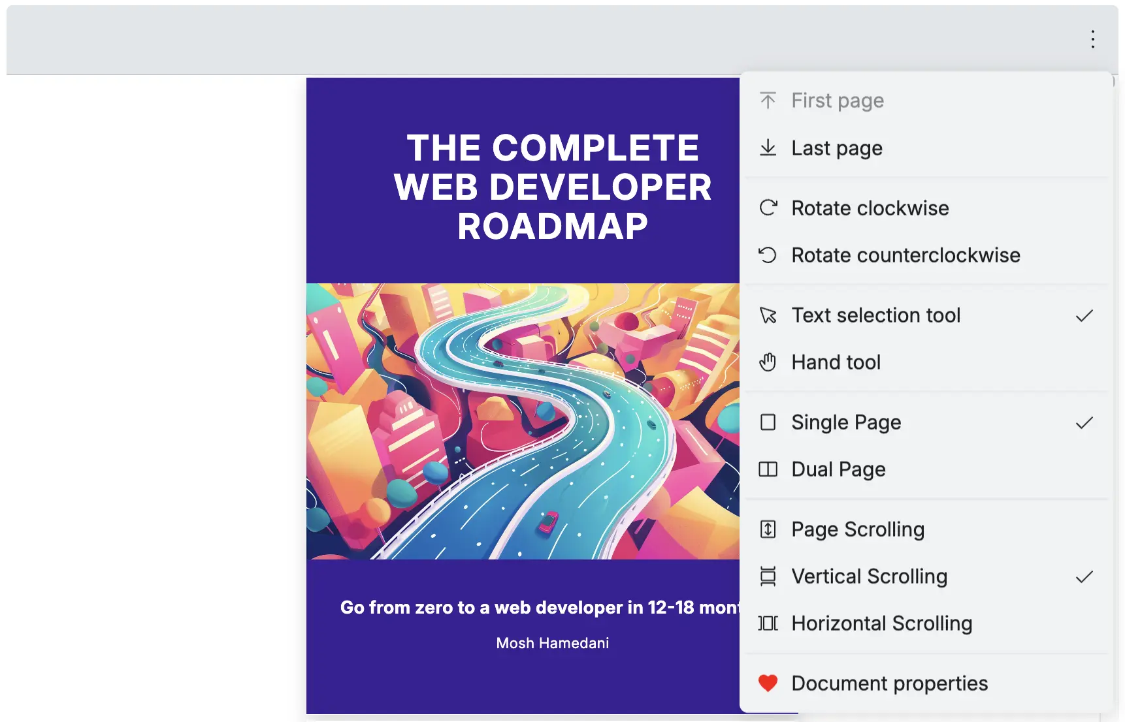Switch to Dual Page layout
Viewport: 1125px width, 722px height.
[x=838, y=469]
